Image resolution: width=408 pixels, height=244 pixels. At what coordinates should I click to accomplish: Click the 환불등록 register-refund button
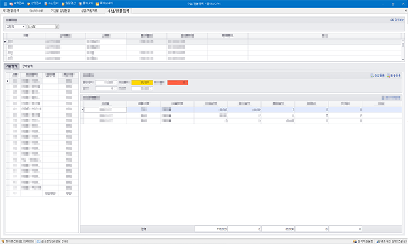pos(394,75)
